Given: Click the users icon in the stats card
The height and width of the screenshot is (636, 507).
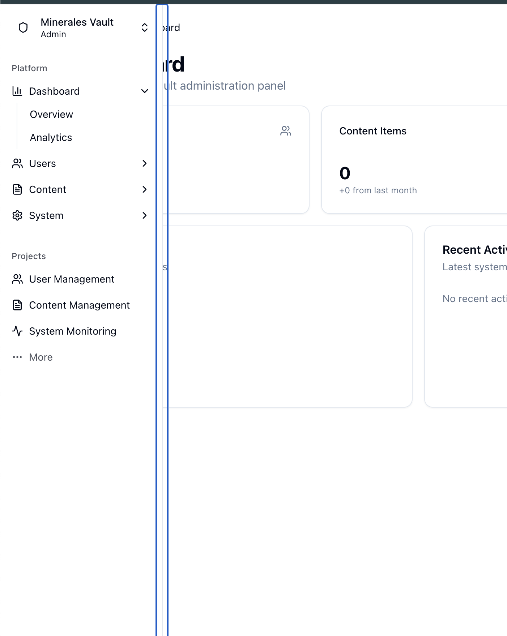Looking at the screenshot, I should (286, 131).
